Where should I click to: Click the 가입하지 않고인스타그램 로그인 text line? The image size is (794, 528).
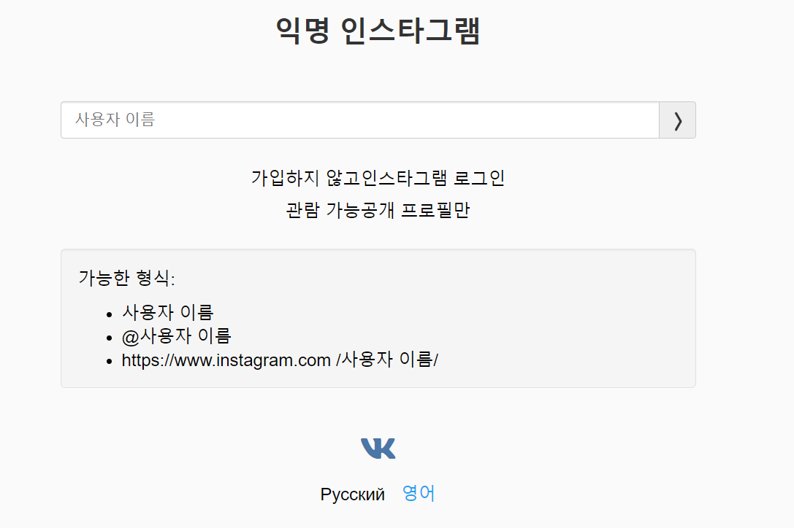378,177
